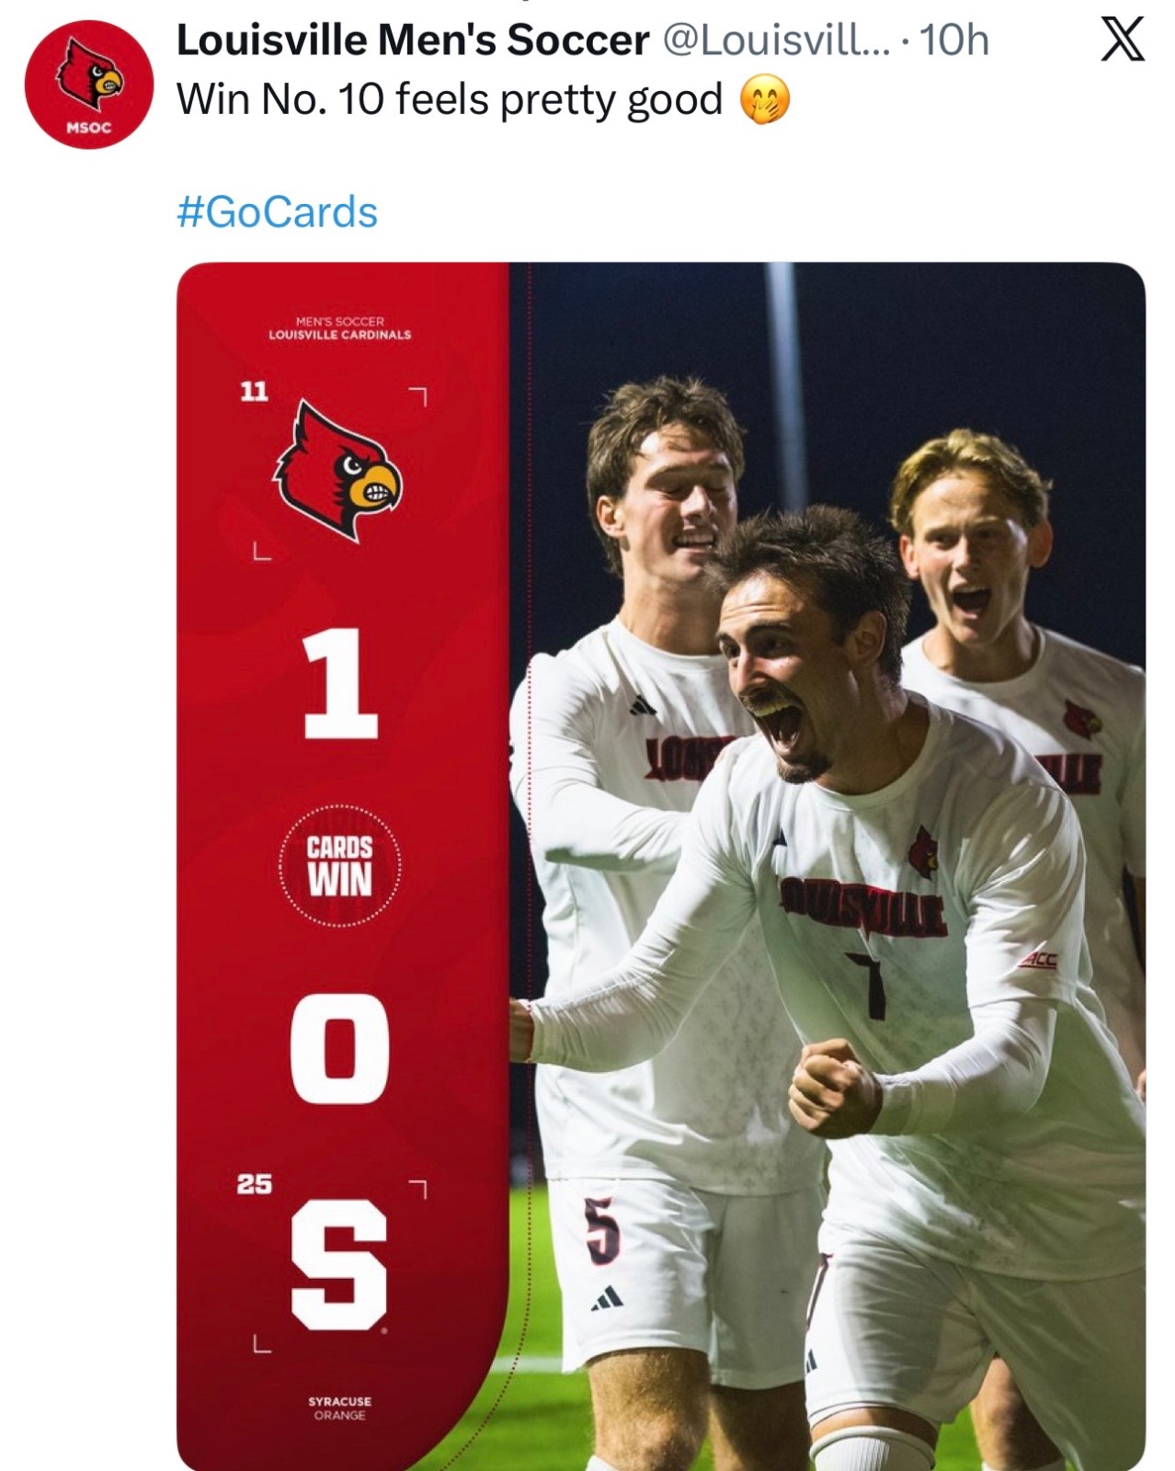Click the Men's Soccer Louisville Cardinals heading
This screenshot has width=1175, height=1471.
point(339,328)
